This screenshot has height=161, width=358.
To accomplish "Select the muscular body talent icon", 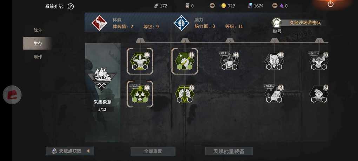I will [140, 61].
